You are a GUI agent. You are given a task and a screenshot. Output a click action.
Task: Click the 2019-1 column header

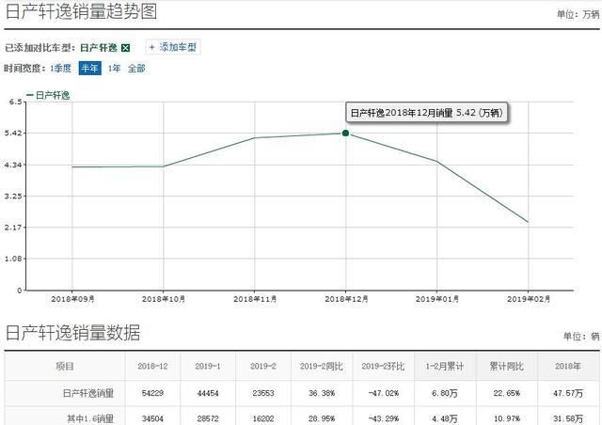coord(208,366)
